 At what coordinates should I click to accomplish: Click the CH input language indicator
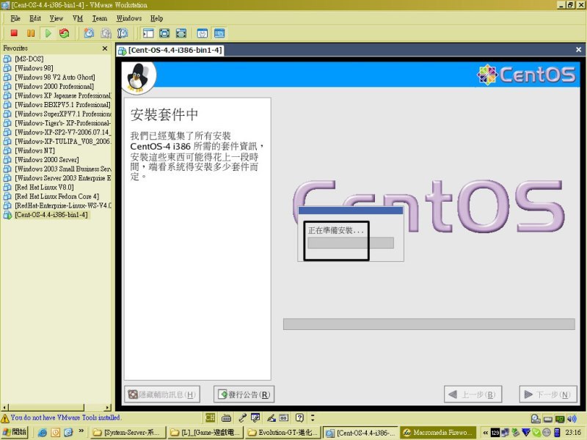pyautogui.click(x=210, y=417)
